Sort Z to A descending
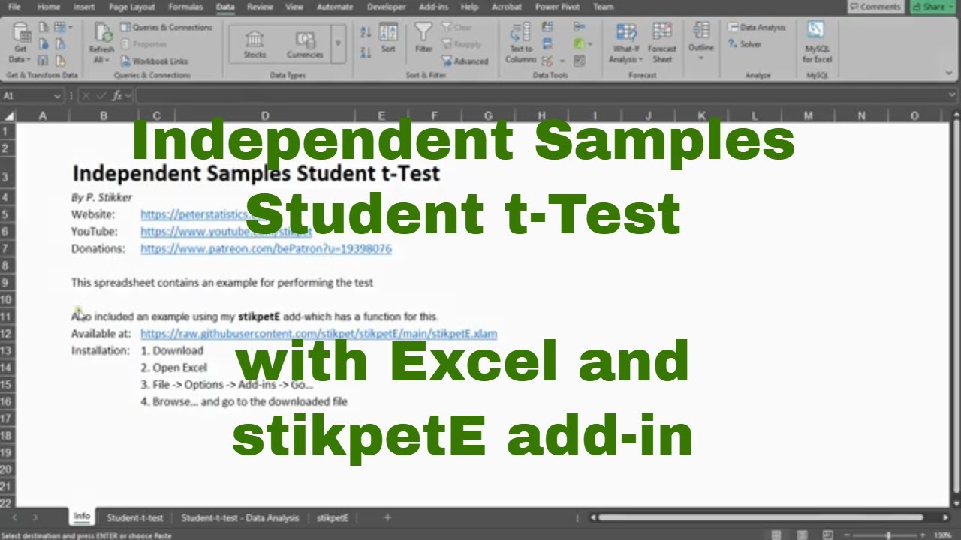 pos(366,52)
